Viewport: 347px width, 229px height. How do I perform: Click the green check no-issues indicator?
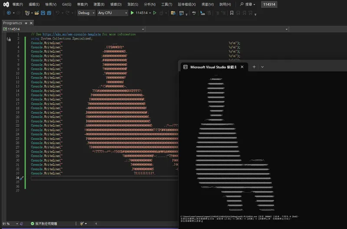point(32,223)
